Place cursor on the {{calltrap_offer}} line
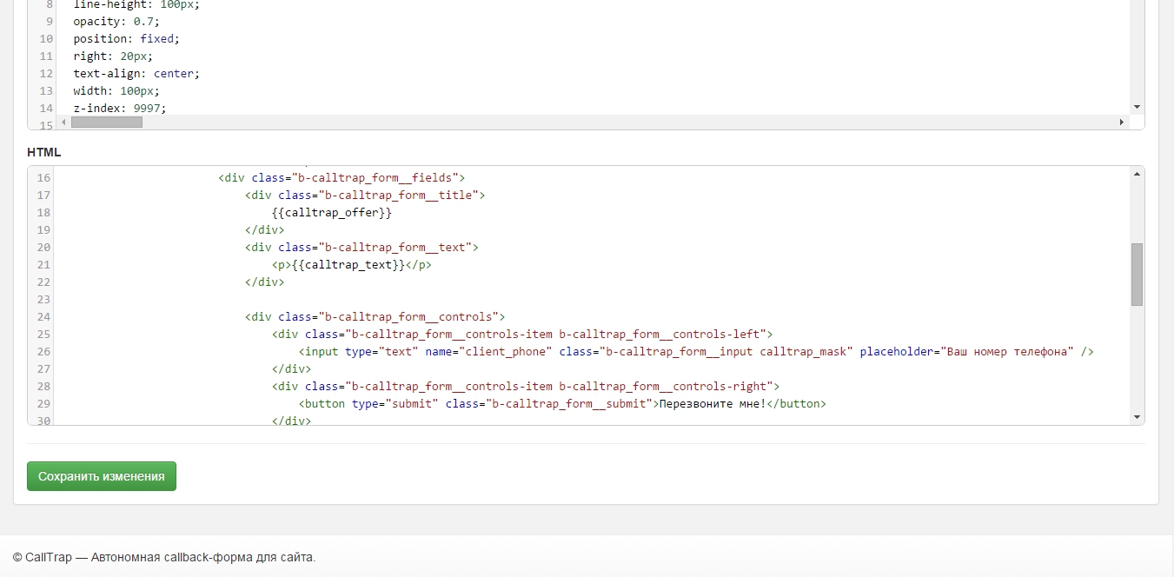Viewport: 1174px width, 577px height. coord(332,212)
